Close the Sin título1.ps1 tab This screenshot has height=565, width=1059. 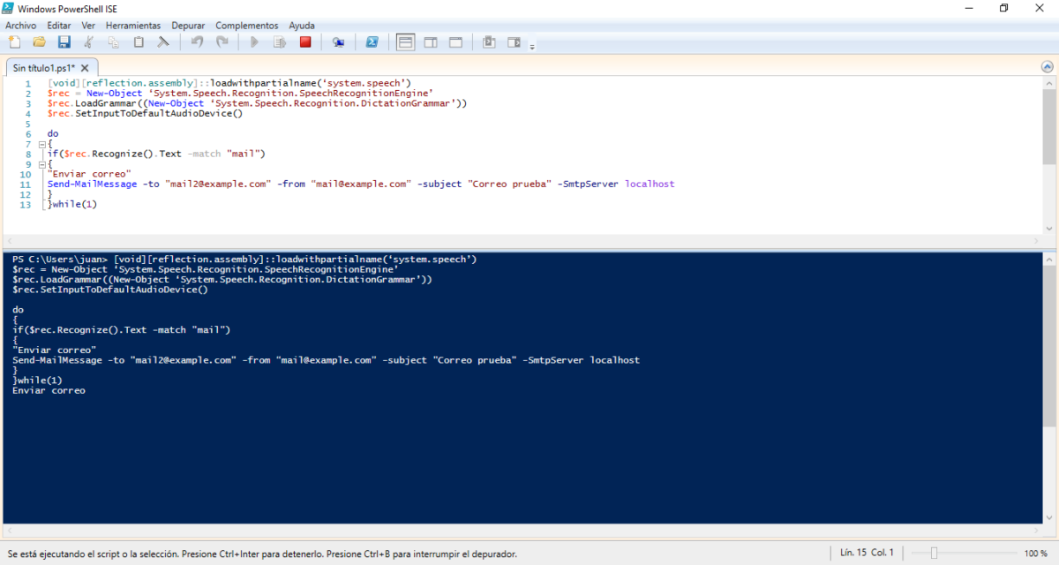coord(84,66)
